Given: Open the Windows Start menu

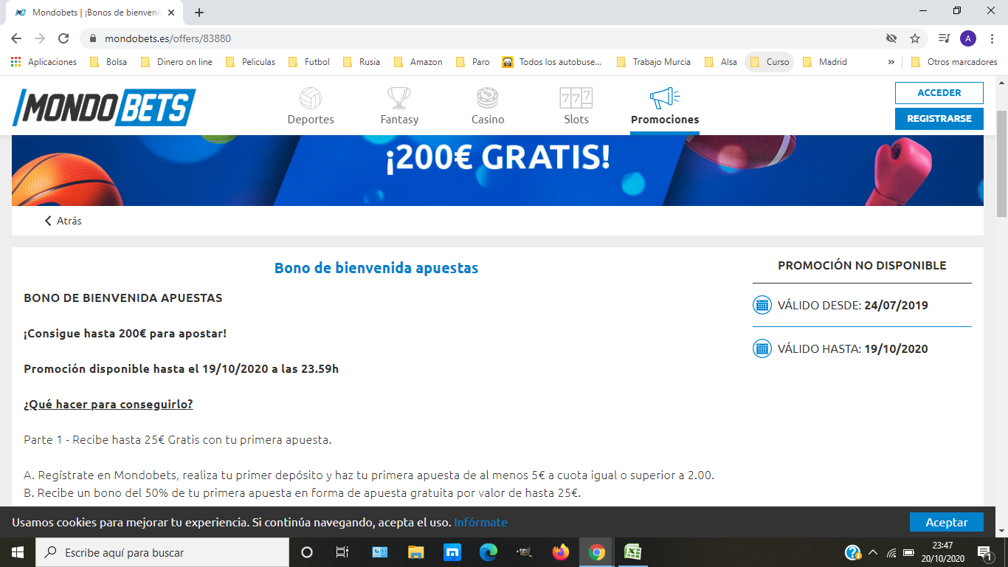Looking at the screenshot, I should pos(17,552).
